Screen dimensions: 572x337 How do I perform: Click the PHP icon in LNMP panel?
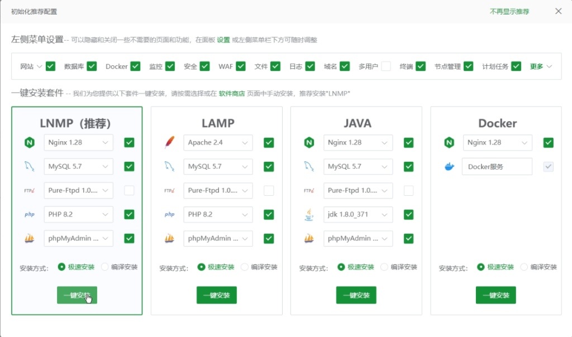[29, 214]
